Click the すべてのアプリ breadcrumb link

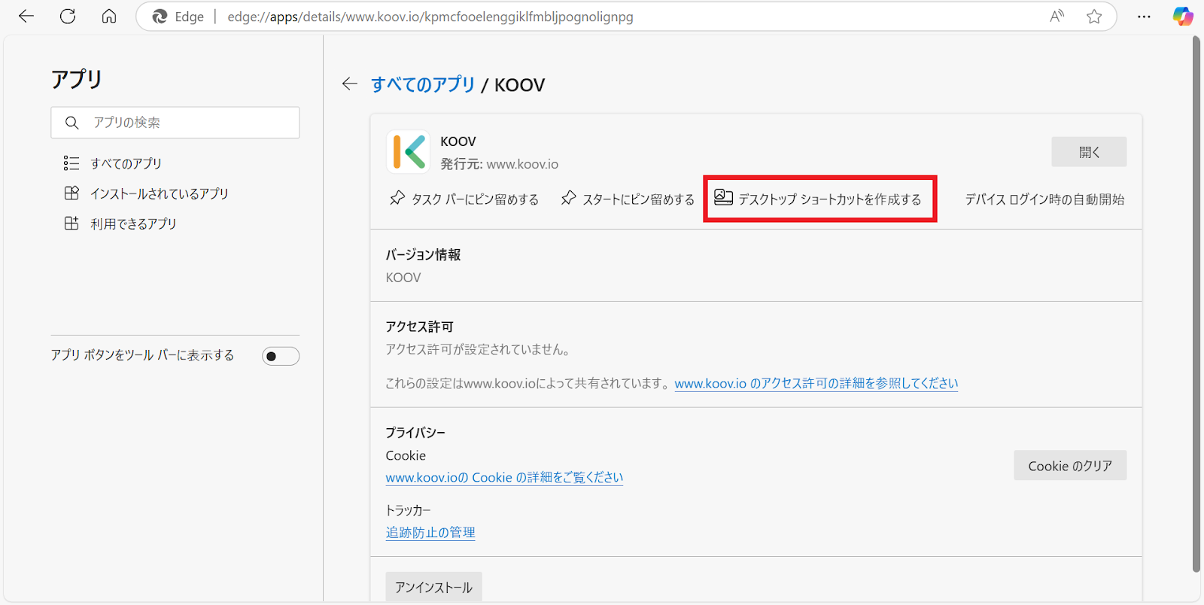click(x=423, y=84)
